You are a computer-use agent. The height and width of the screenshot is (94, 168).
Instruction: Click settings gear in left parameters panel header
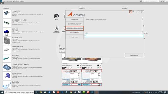[x=81, y=64]
